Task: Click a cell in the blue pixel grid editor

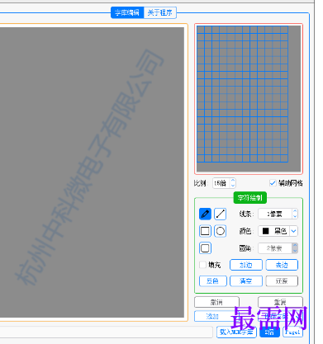Action: coord(242,94)
